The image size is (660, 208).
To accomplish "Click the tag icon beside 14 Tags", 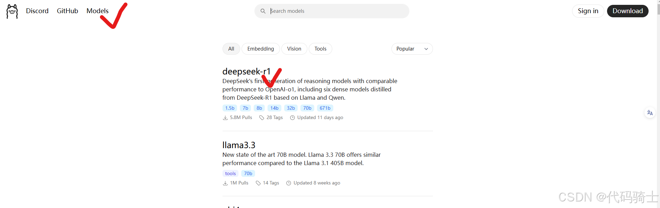I will coord(258,183).
